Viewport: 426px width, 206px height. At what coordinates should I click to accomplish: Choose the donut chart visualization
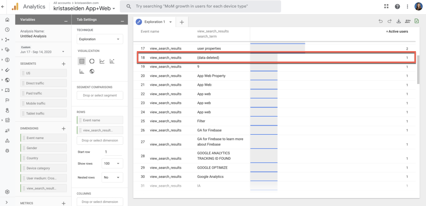coord(92,61)
